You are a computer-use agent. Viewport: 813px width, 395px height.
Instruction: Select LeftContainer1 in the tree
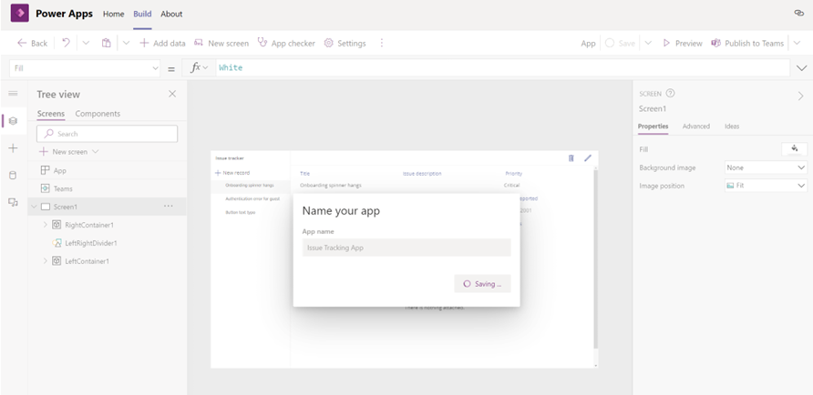click(87, 261)
